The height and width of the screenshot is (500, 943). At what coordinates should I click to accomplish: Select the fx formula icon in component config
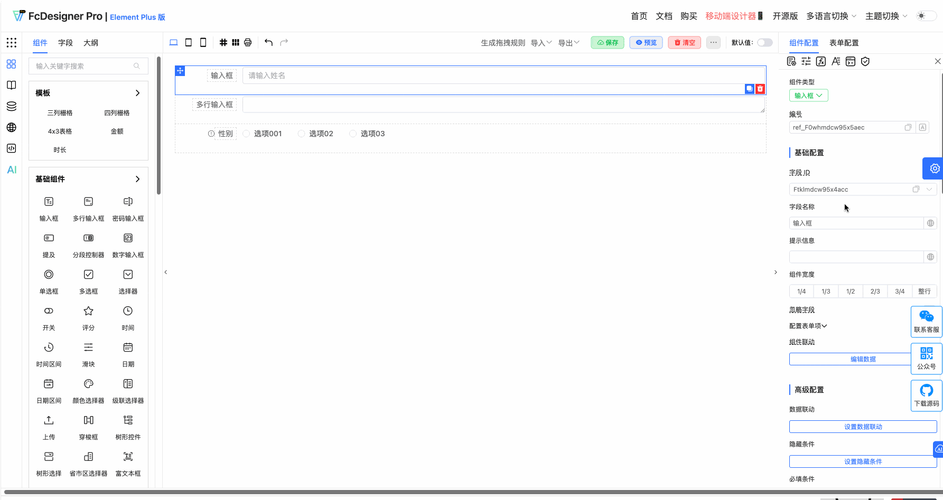(821, 61)
